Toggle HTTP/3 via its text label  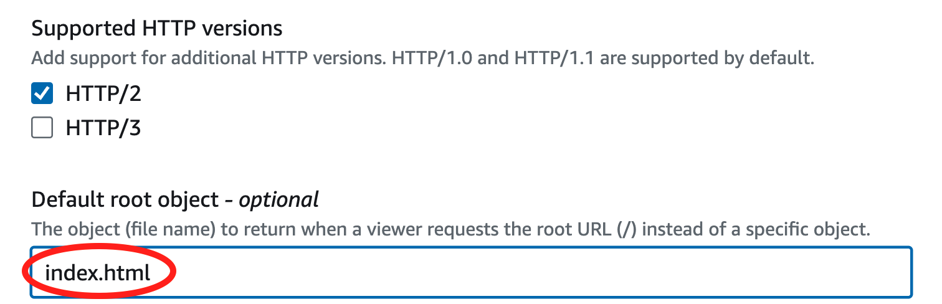[x=103, y=128]
